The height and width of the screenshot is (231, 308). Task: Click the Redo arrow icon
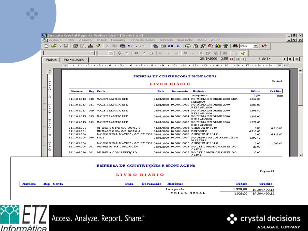[x=142, y=46]
